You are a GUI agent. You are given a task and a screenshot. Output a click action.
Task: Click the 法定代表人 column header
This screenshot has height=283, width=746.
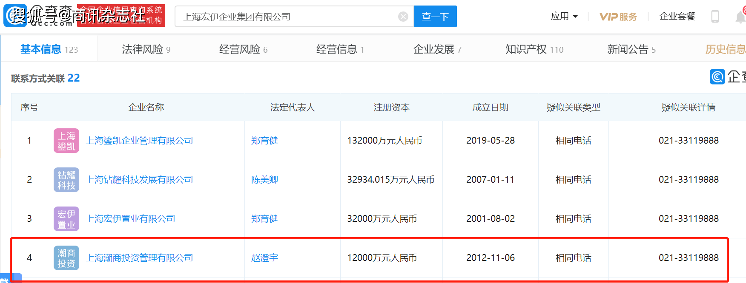[293, 108]
